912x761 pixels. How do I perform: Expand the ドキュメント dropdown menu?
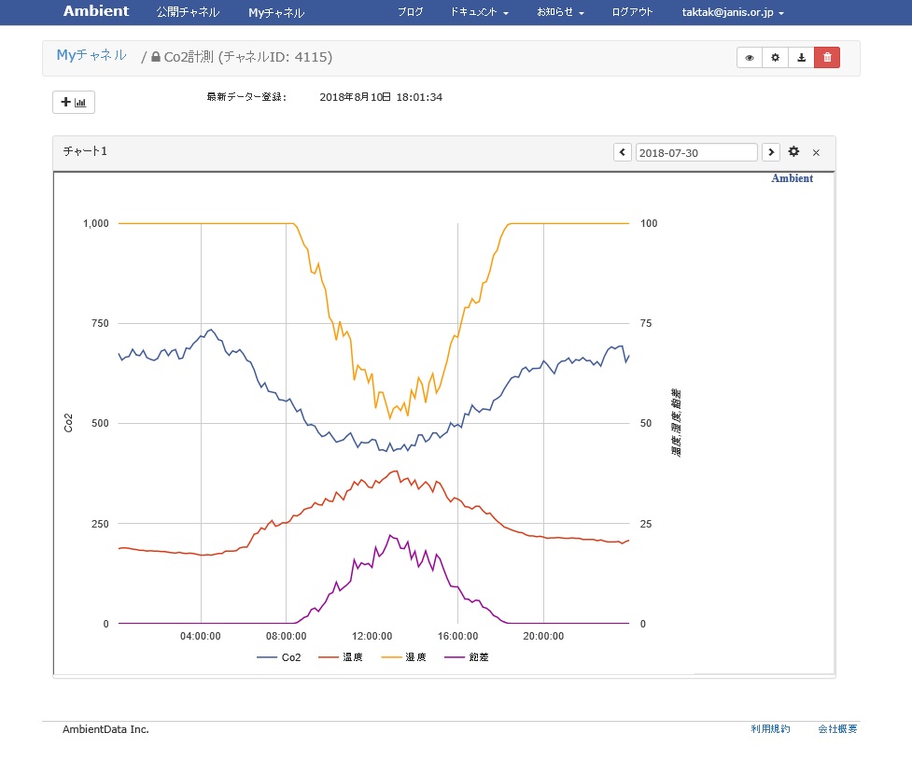click(x=479, y=11)
